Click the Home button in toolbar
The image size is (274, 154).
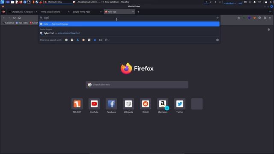19,18
